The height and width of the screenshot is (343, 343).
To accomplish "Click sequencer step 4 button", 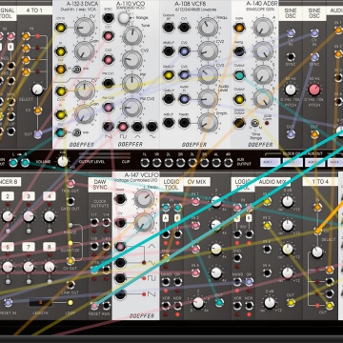I will [x=50, y=196].
